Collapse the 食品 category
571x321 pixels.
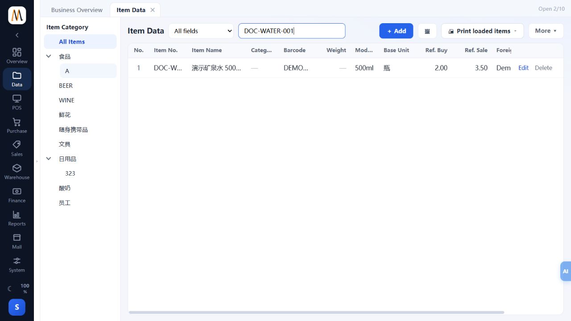click(x=49, y=57)
